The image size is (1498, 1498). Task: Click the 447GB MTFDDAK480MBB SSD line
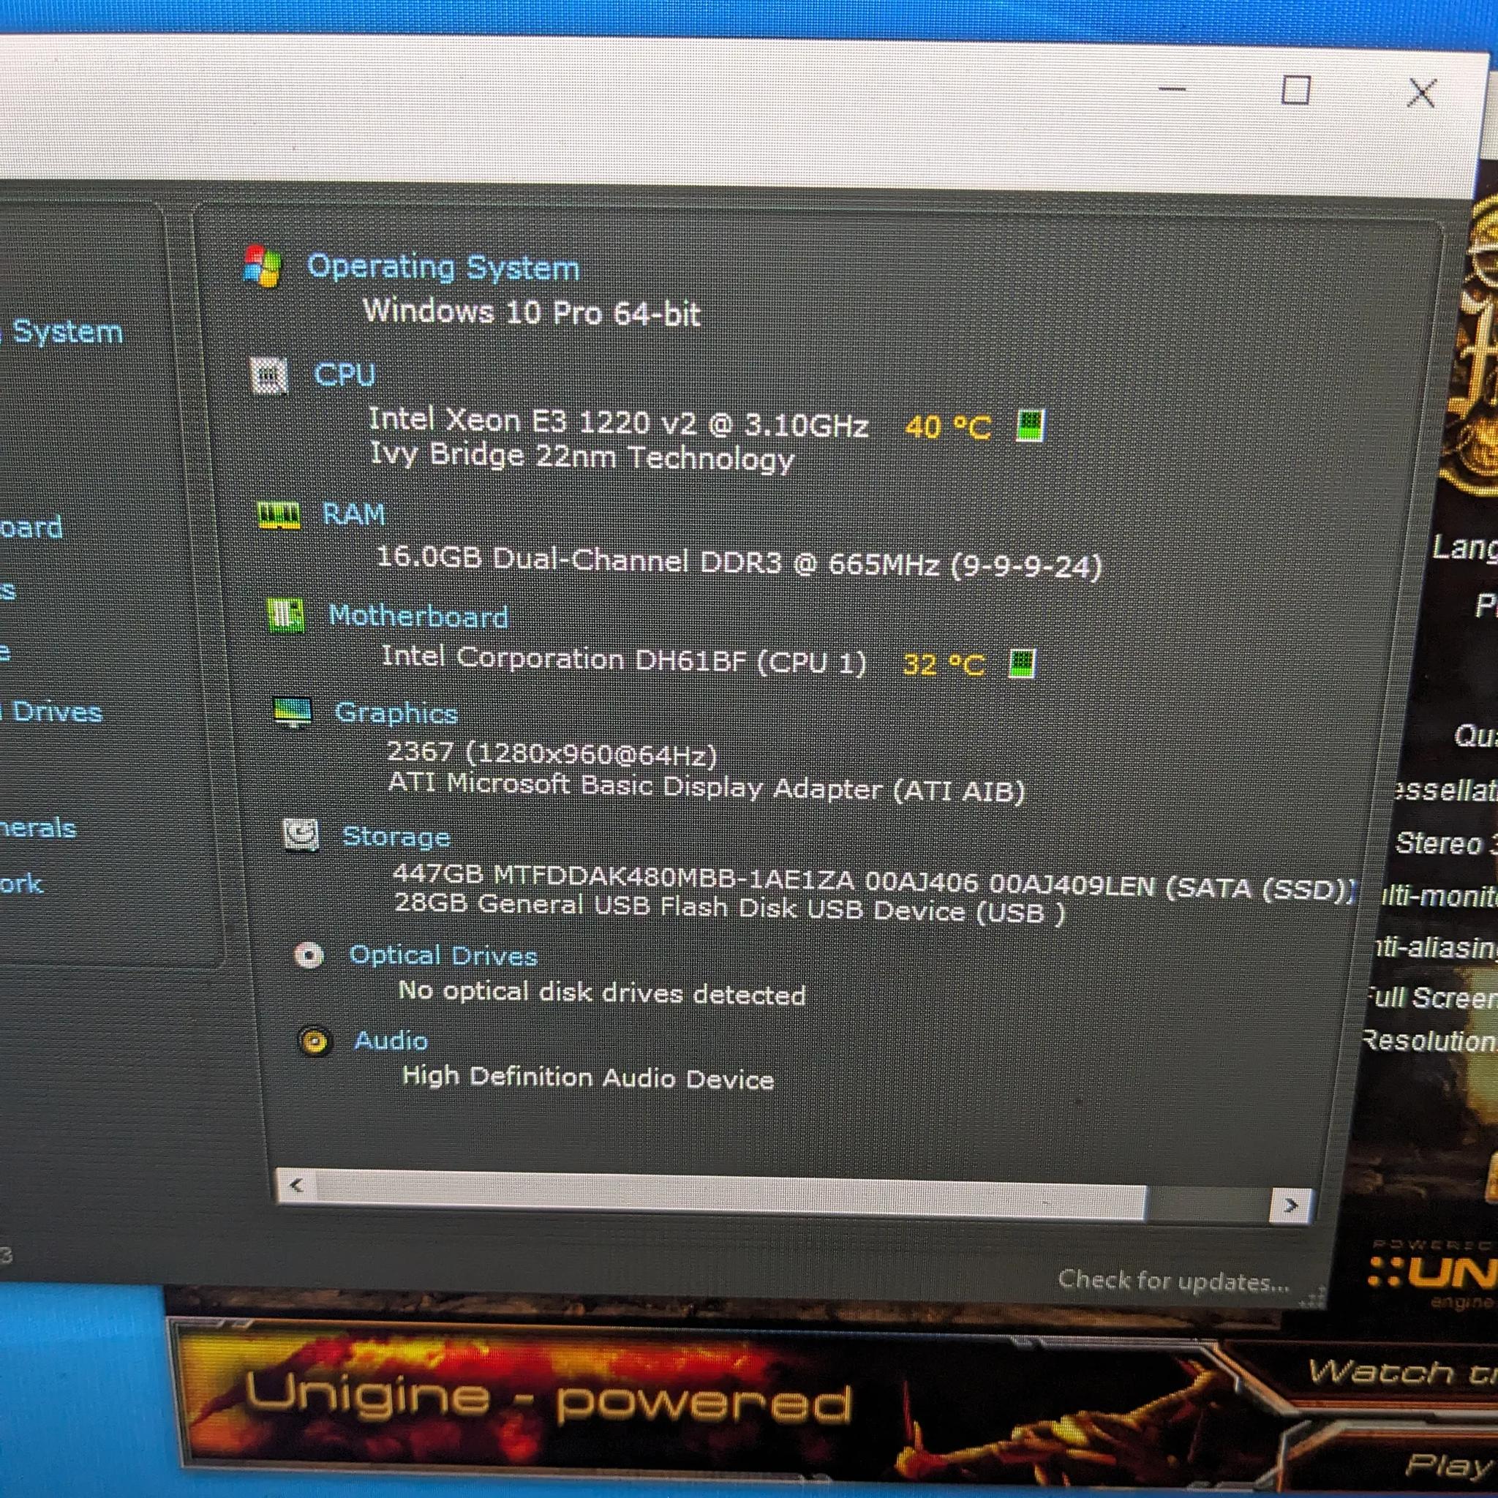click(874, 882)
